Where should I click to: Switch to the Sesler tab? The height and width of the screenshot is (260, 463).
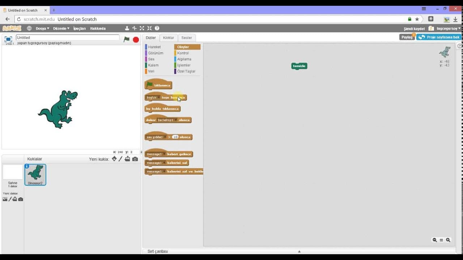click(x=187, y=38)
